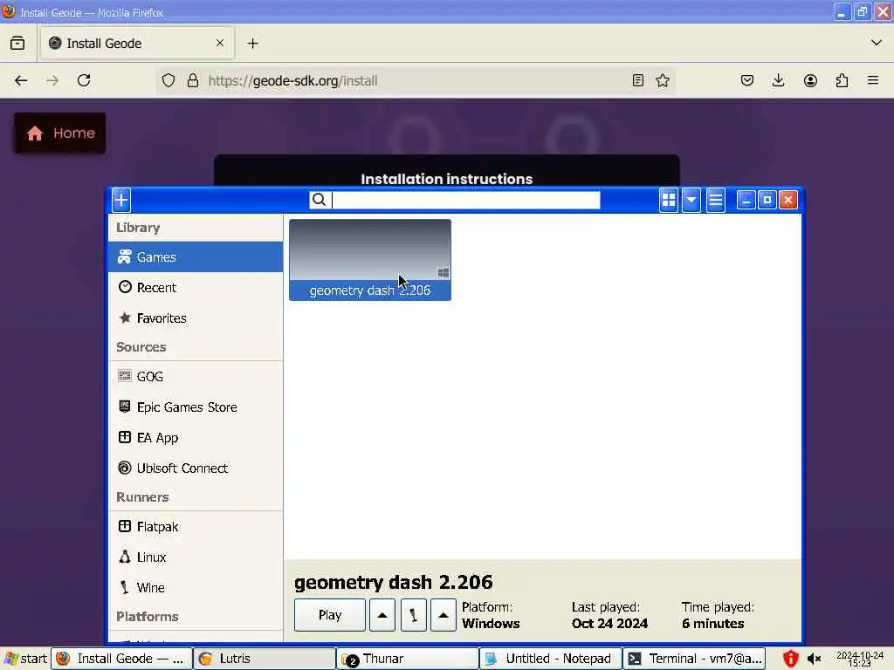
Task: Click Play for geometry dash
Action: [x=329, y=615]
